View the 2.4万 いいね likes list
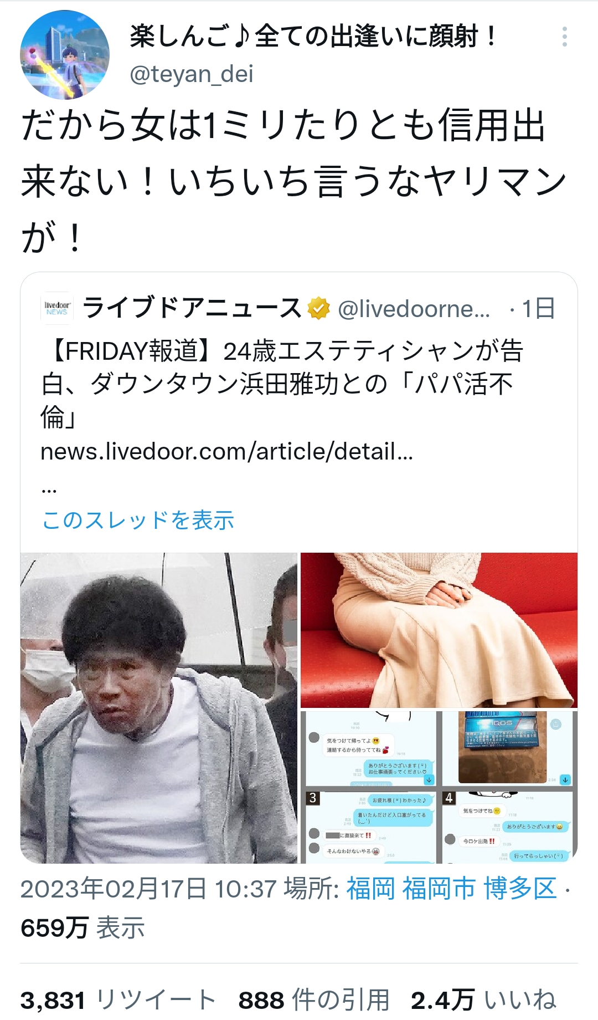Screen dimensions: 598x1020 tap(483, 1001)
